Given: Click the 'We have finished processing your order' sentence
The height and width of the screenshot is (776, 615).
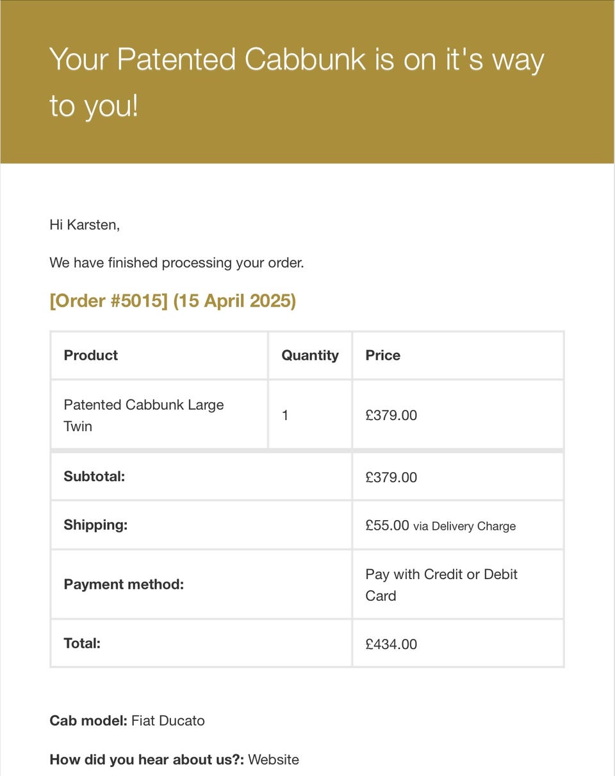Looking at the screenshot, I should (176, 263).
